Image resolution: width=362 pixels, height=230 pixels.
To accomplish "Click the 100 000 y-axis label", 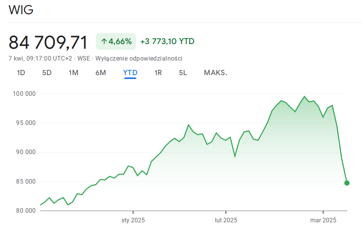I will coord(25,94).
